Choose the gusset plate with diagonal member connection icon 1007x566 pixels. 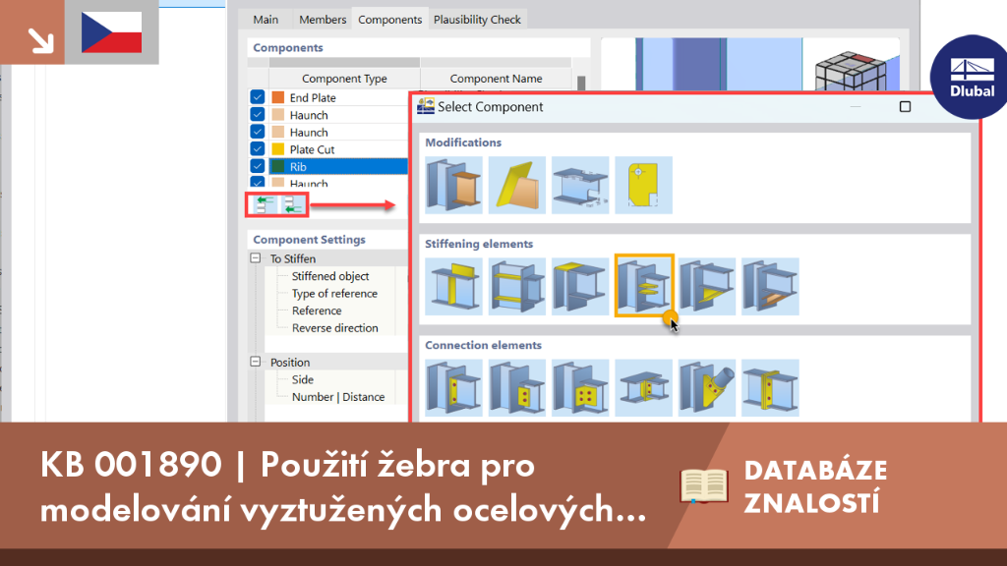point(706,387)
